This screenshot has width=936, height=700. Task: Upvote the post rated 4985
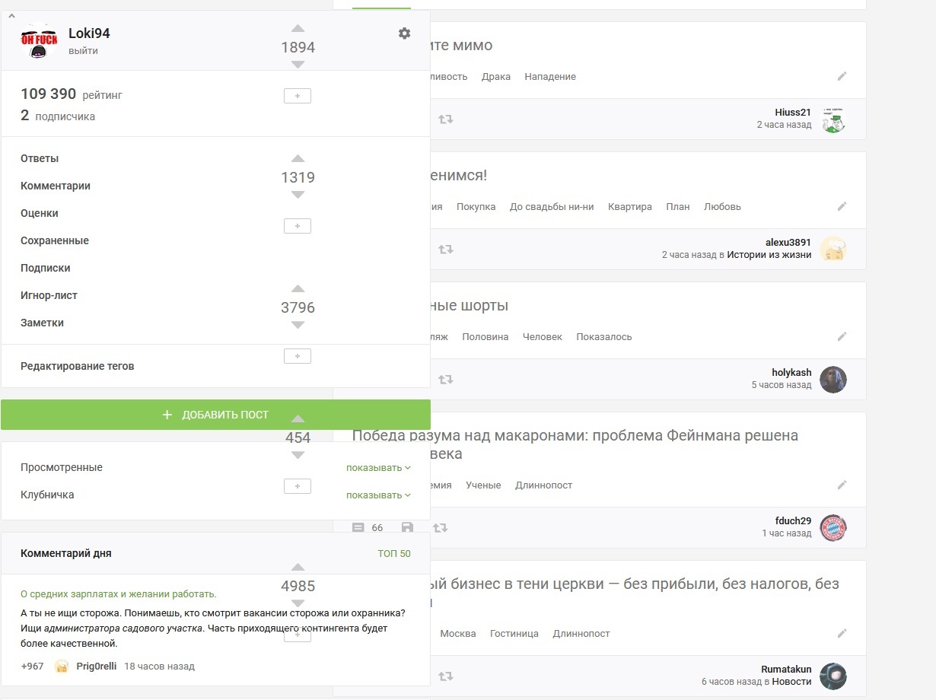coord(298,568)
